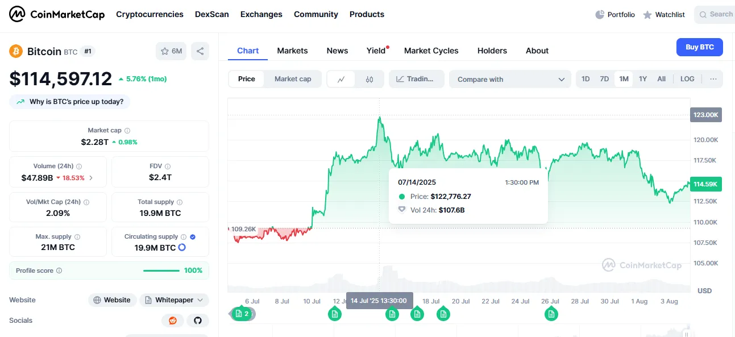
Task: Open the Compare with dropdown
Action: pyautogui.click(x=510, y=79)
